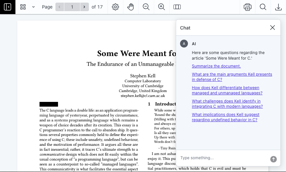The height and width of the screenshot is (172, 286).
Task: Click the main arguments in defense of C question
Action: coord(232,77)
